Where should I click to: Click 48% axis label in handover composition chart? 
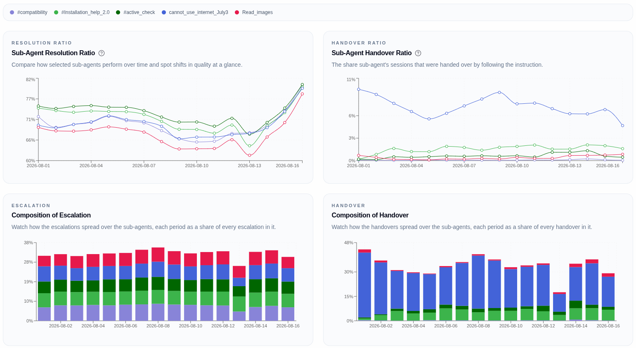click(349, 243)
